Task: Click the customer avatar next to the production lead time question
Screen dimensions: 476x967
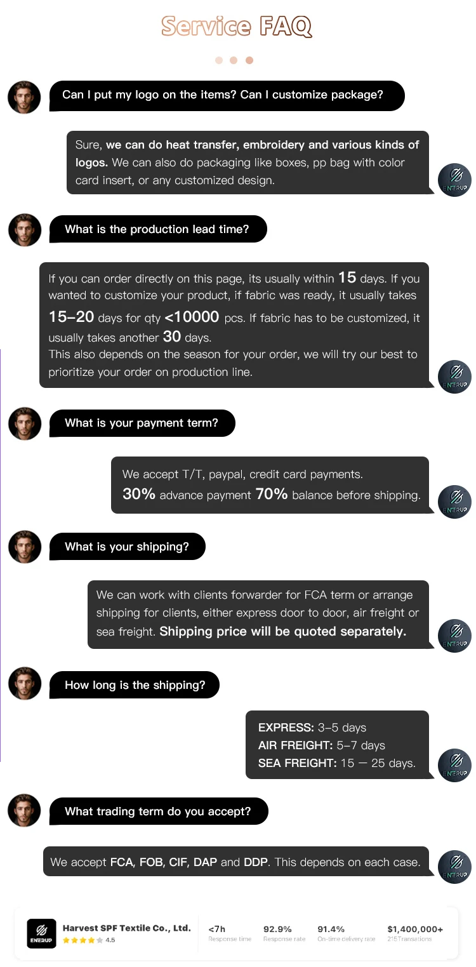Action: click(24, 230)
